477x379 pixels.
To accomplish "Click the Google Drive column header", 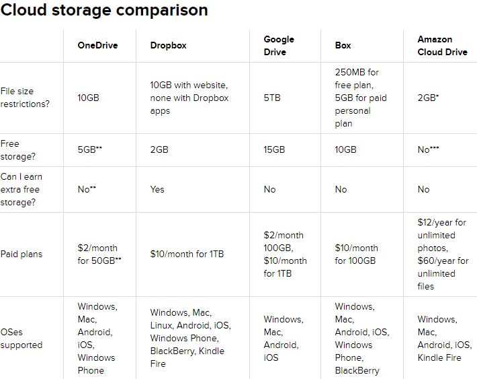I will (279, 45).
